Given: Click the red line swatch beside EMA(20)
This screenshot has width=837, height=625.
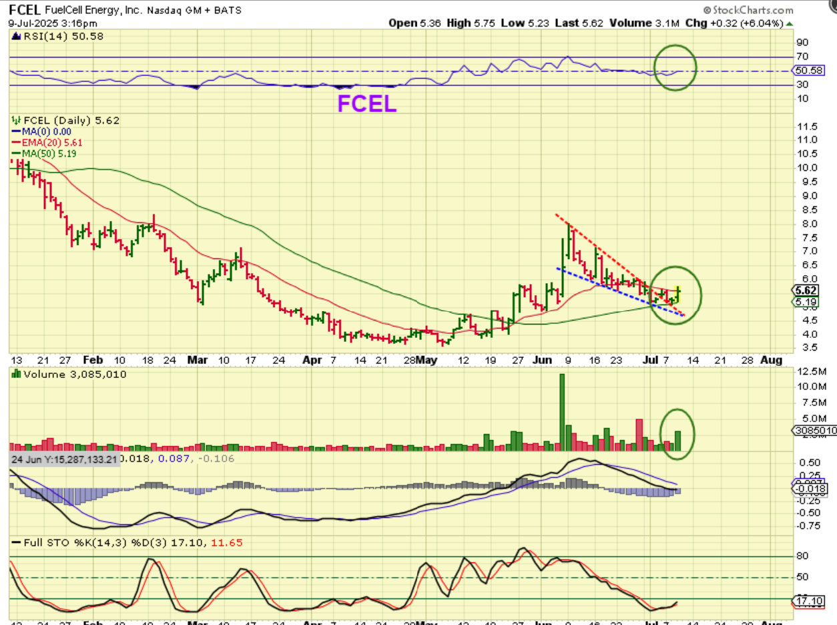Looking at the screenshot, I should pyautogui.click(x=17, y=142).
